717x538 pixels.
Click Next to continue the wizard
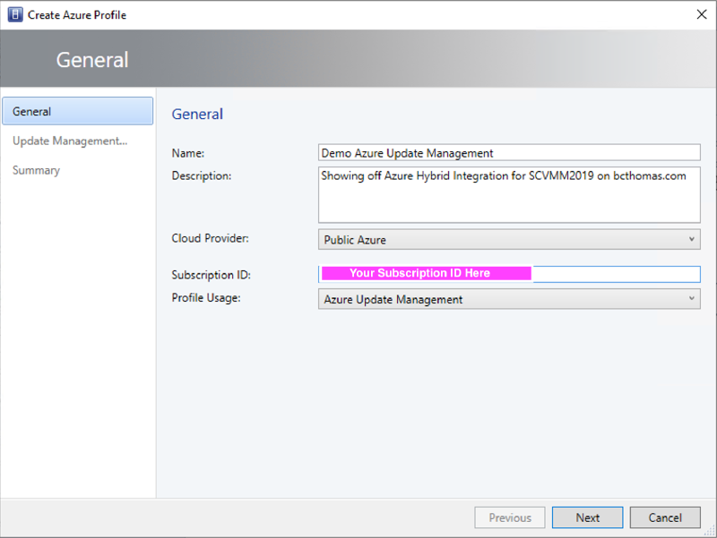(x=588, y=517)
